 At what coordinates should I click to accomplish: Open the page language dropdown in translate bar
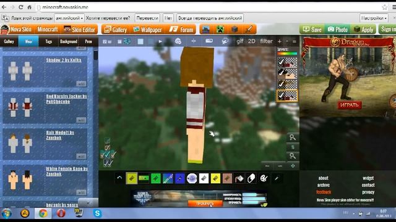pos(69,18)
